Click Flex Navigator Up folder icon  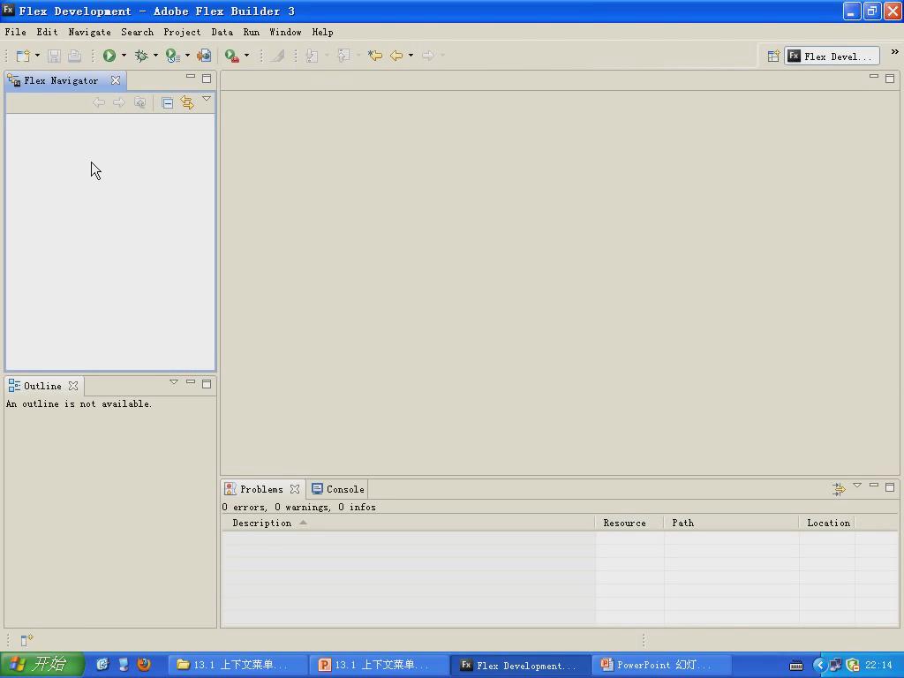point(139,102)
